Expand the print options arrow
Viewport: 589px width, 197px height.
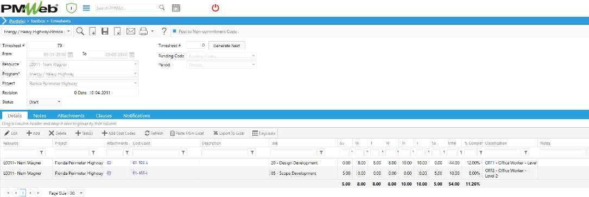152,32
